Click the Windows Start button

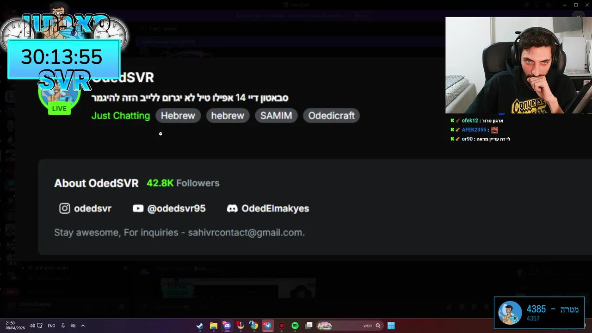pyautogui.click(x=391, y=326)
